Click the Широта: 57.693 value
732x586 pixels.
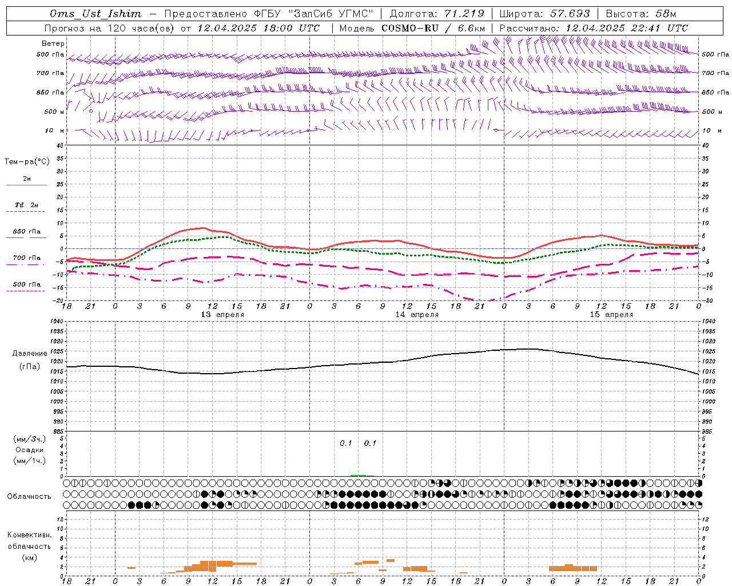(x=545, y=14)
